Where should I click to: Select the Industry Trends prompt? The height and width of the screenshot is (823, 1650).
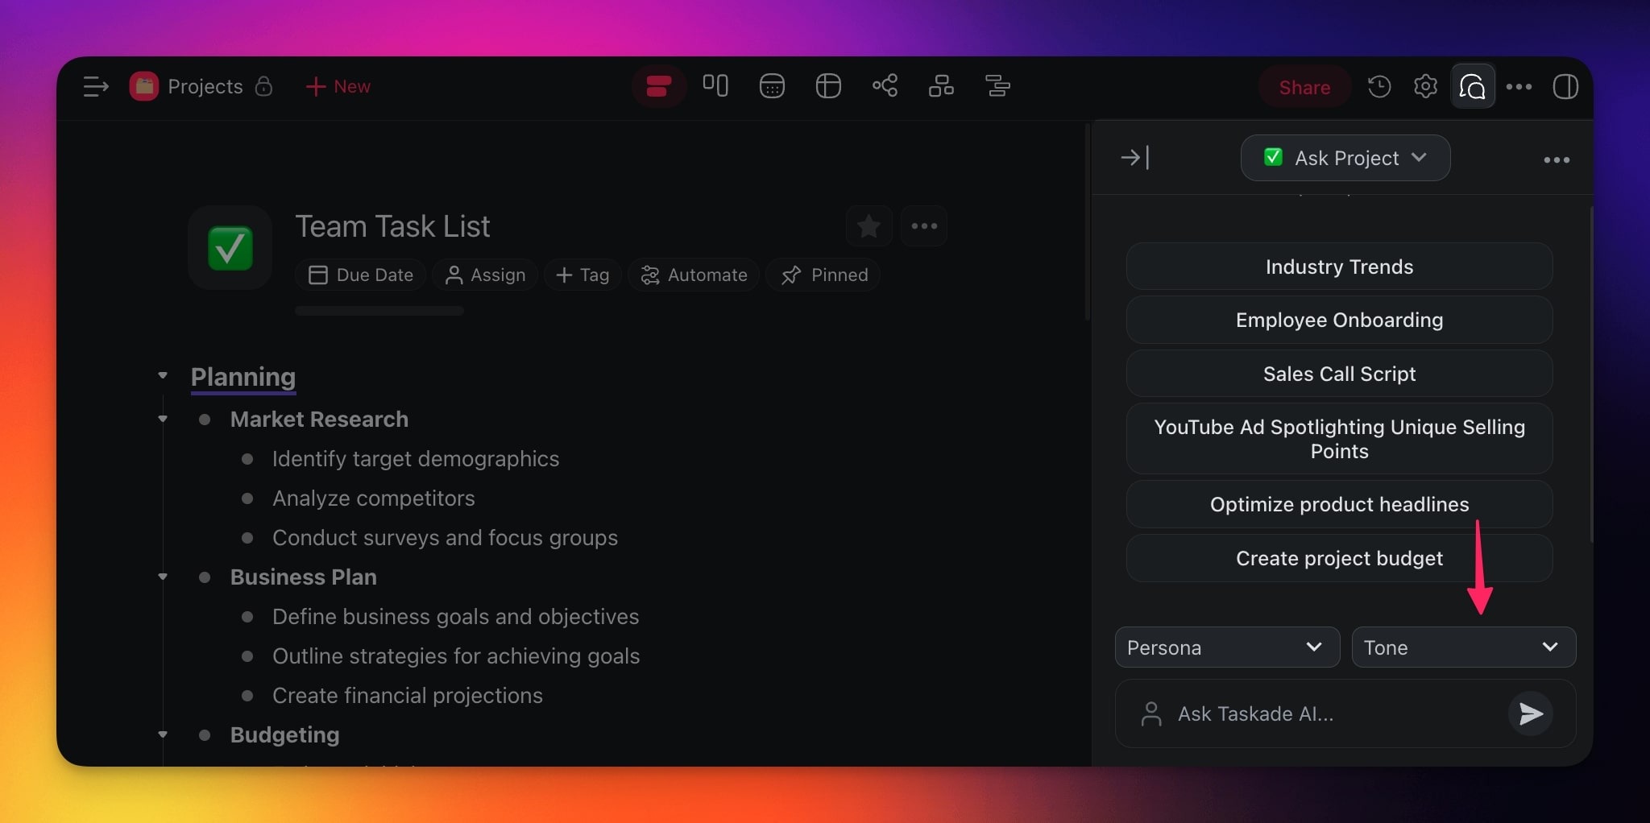[x=1338, y=267]
